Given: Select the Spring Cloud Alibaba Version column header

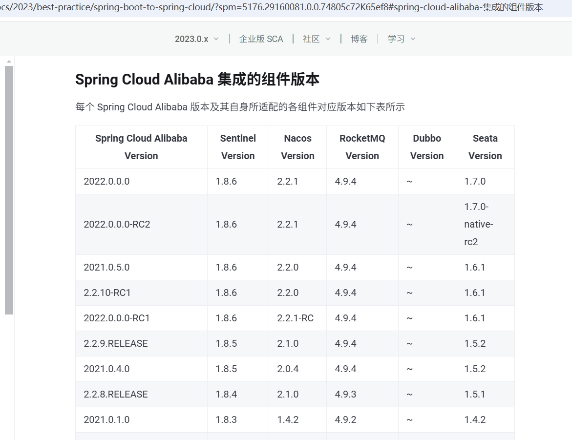Looking at the screenshot, I should pos(141,147).
